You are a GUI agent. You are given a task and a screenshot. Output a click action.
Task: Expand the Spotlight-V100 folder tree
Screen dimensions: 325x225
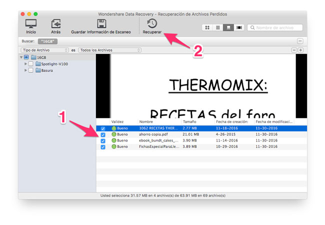[x=25, y=64]
